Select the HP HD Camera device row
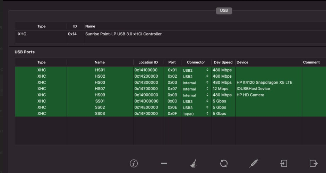326x173 pixels. coord(171,95)
